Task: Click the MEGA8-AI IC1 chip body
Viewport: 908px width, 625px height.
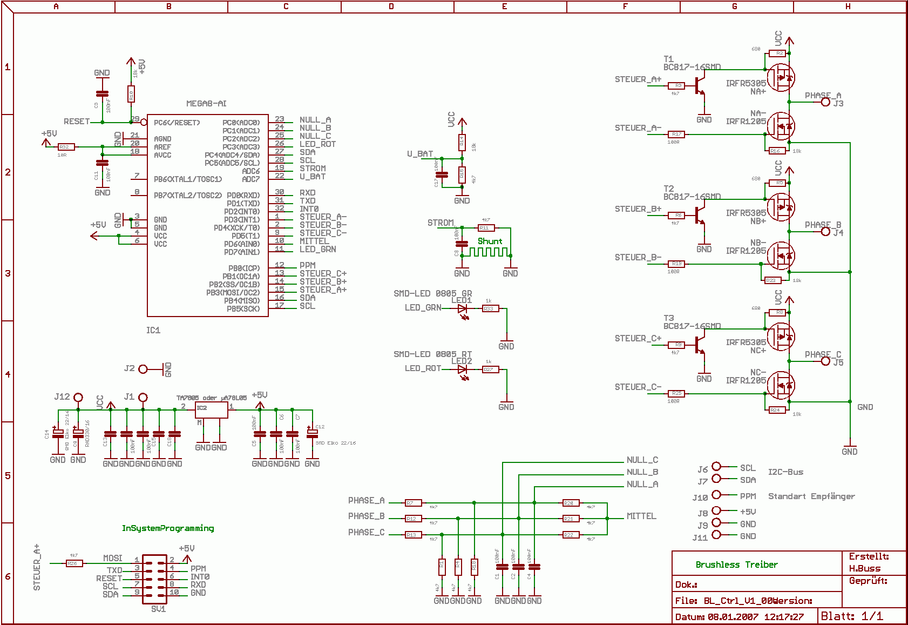Action: [208, 216]
